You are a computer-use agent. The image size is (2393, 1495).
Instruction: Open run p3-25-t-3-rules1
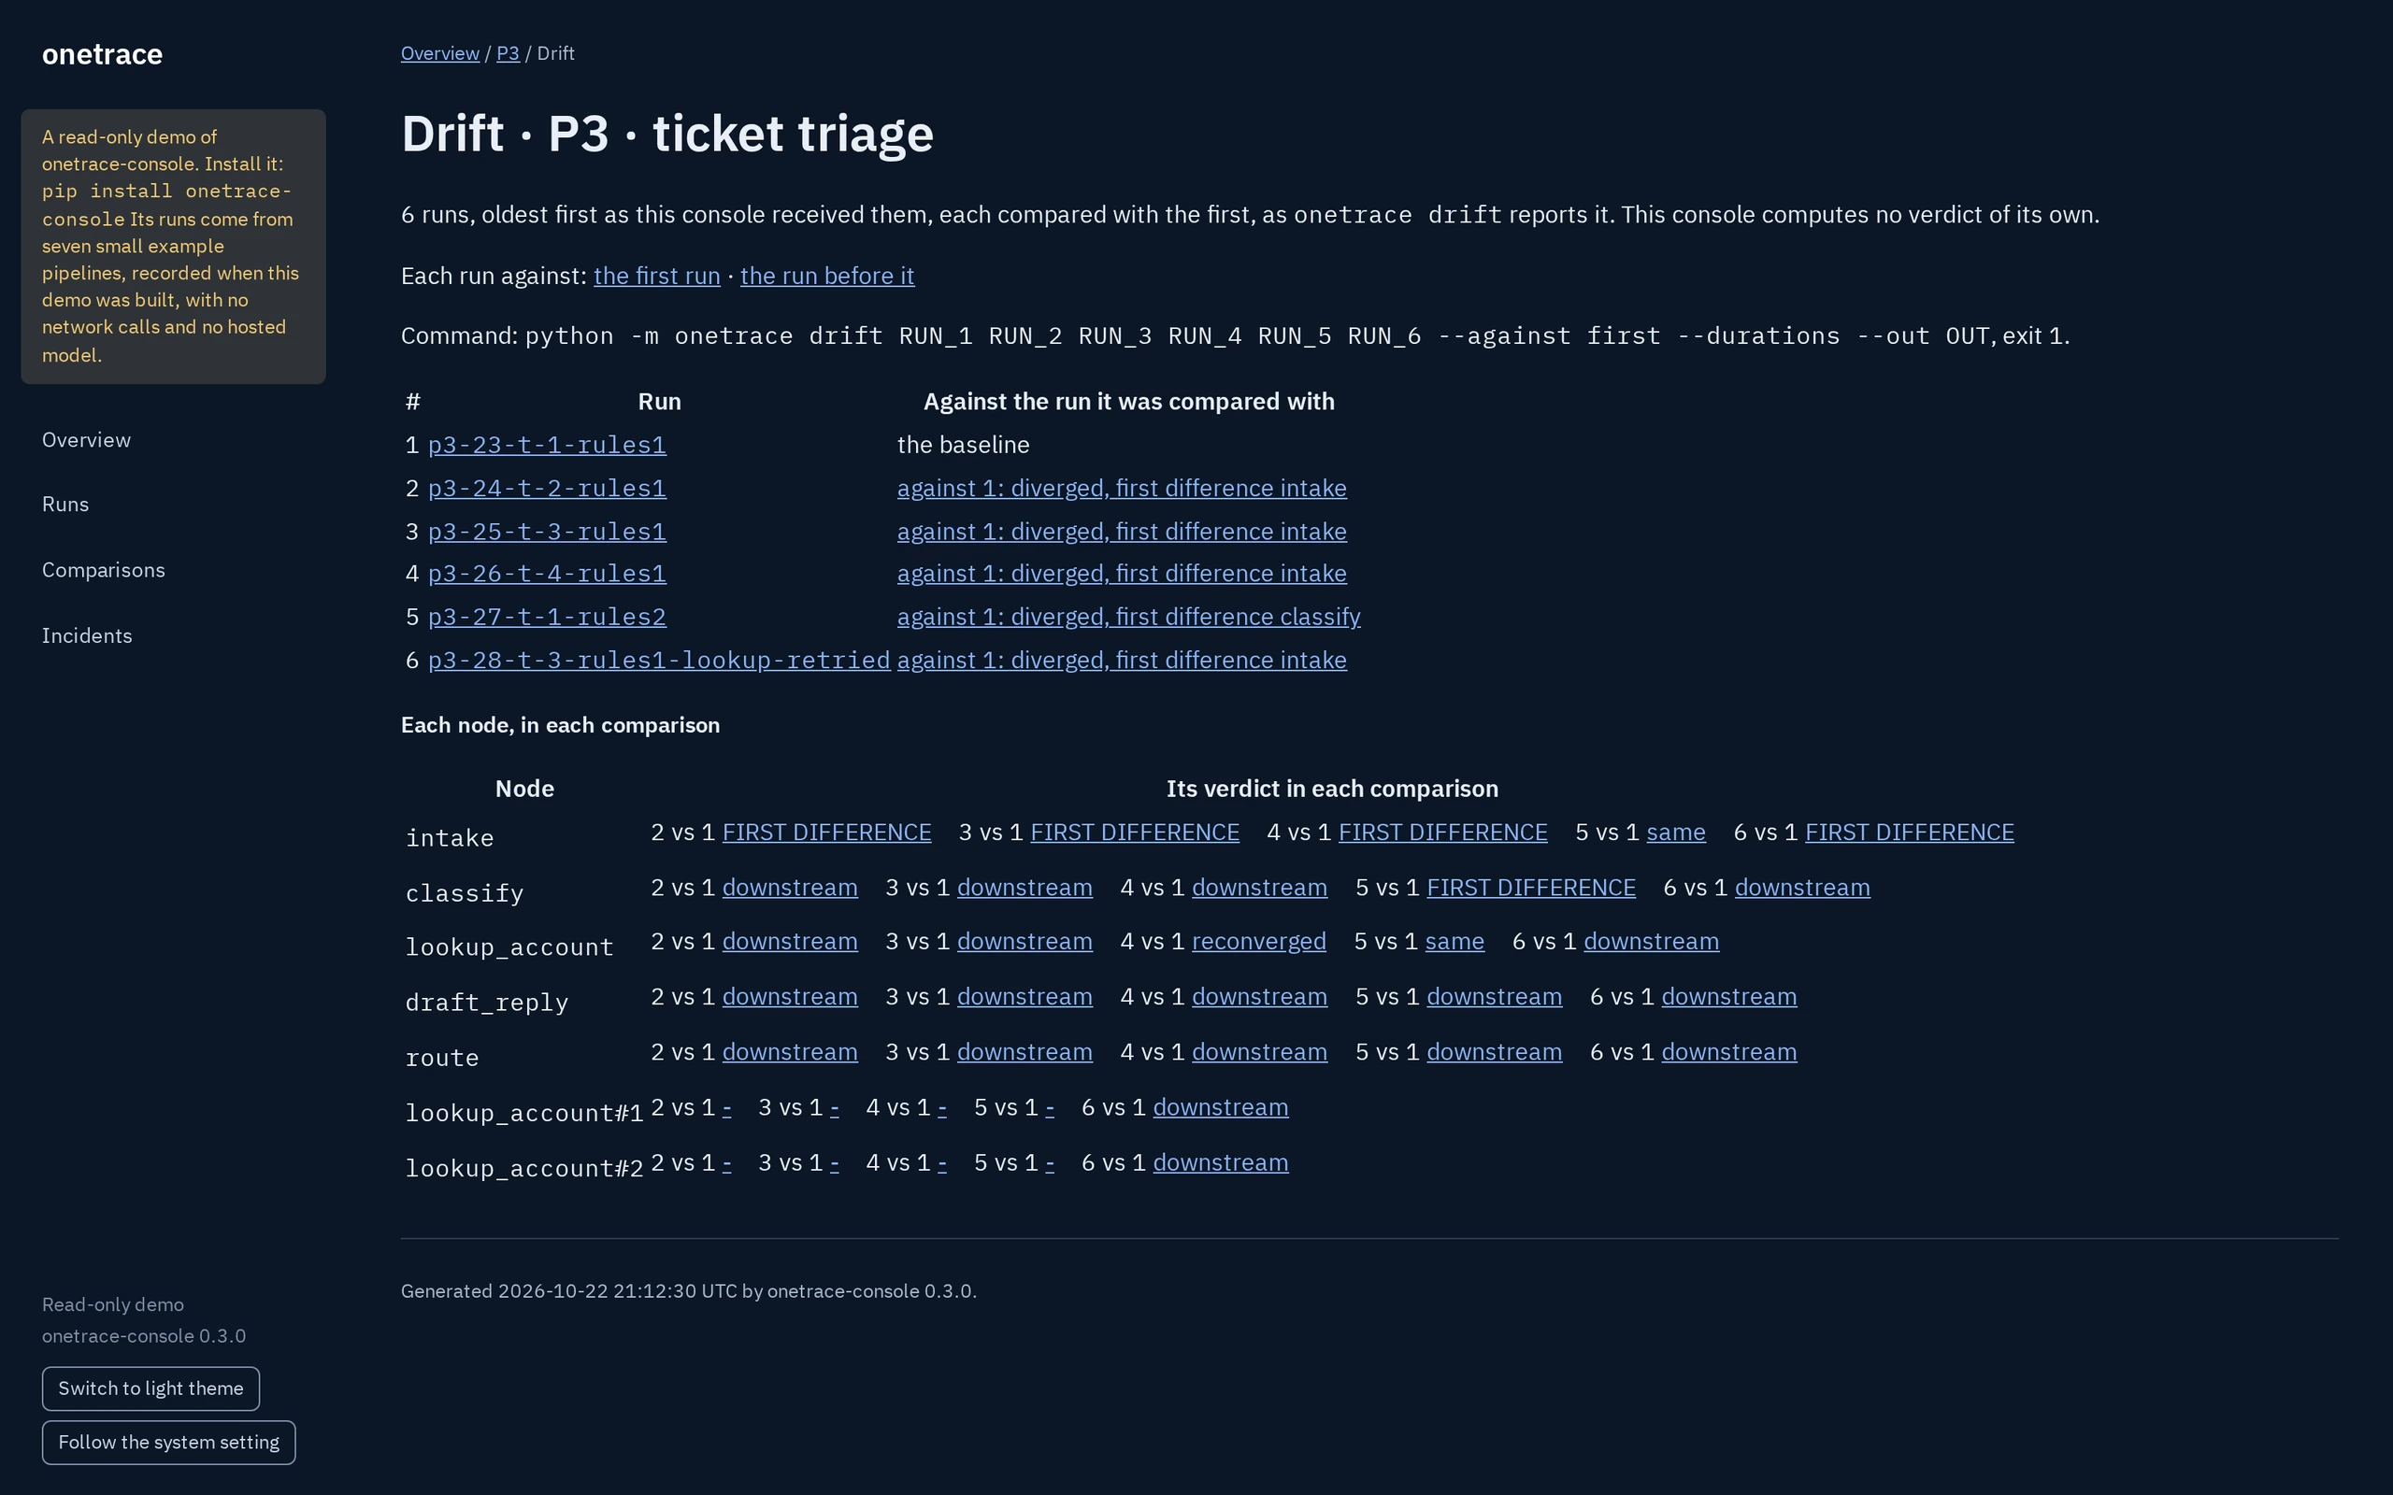point(547,532)
